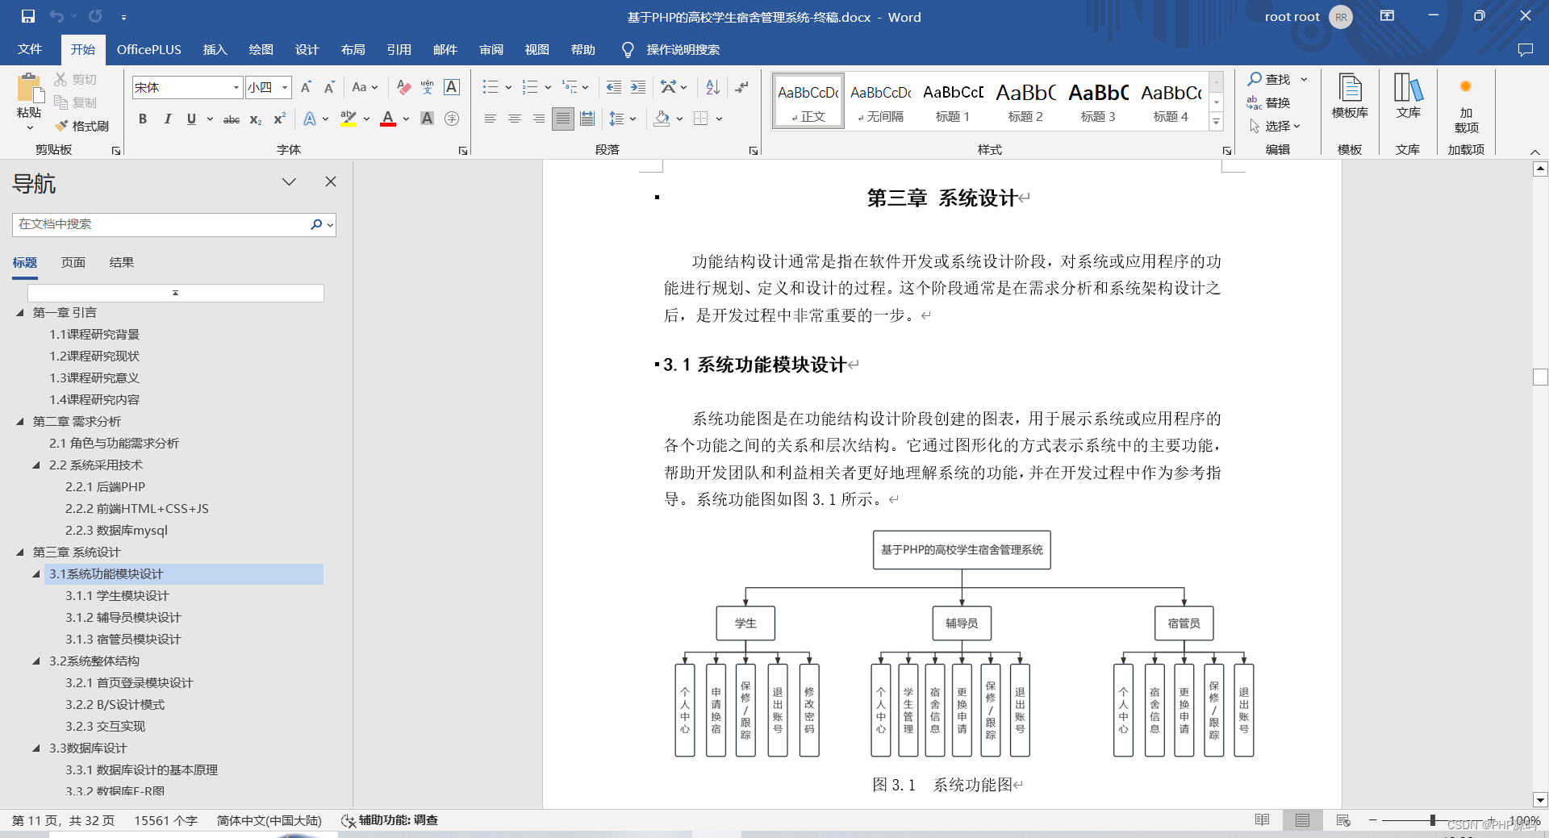This screenshot has width=1549, height=838.
Task: Insert a bulleted list
Action: point(491,87)
